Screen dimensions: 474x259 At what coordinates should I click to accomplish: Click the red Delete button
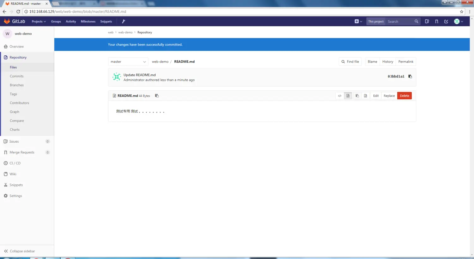[x=404, y=96]
